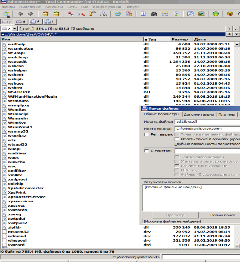Toggle Только в выделенных файлах checkbox
Image resolution: width=240 pixels, height=262 pixels.
177,135
